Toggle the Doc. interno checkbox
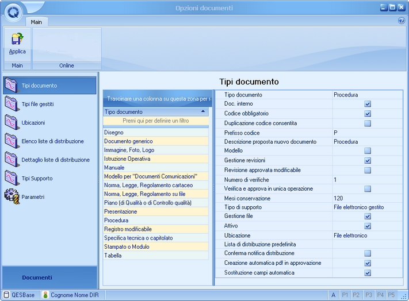The image size is (409, 301). coord(368,104)
